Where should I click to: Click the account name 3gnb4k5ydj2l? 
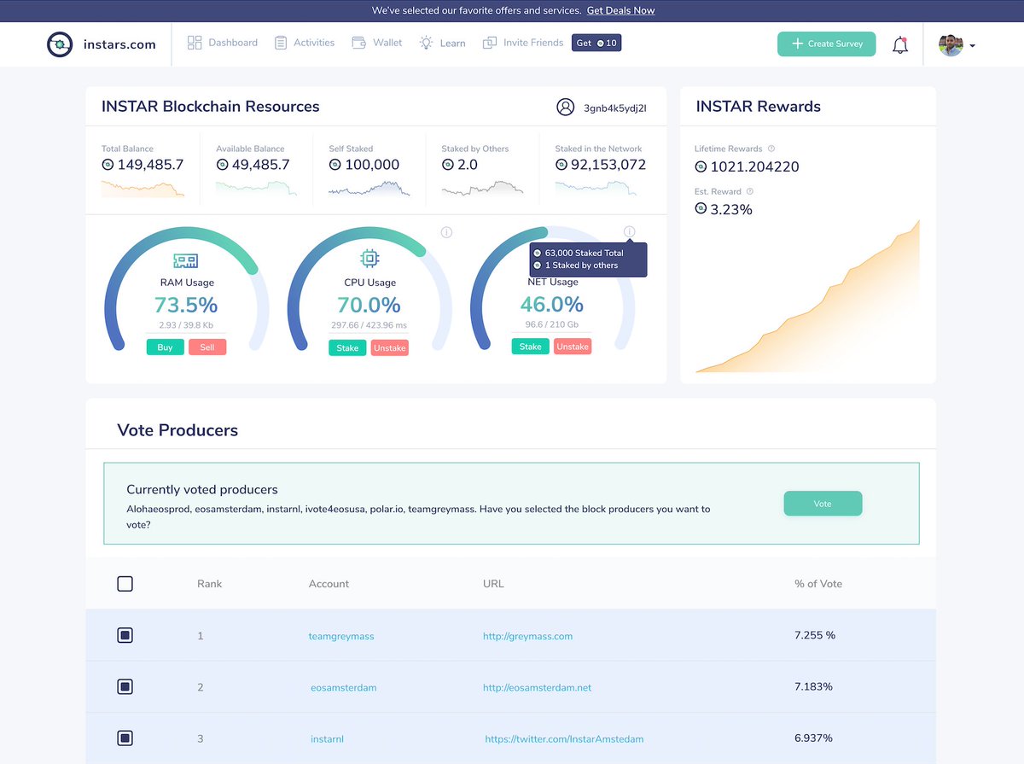click(615, 108)
